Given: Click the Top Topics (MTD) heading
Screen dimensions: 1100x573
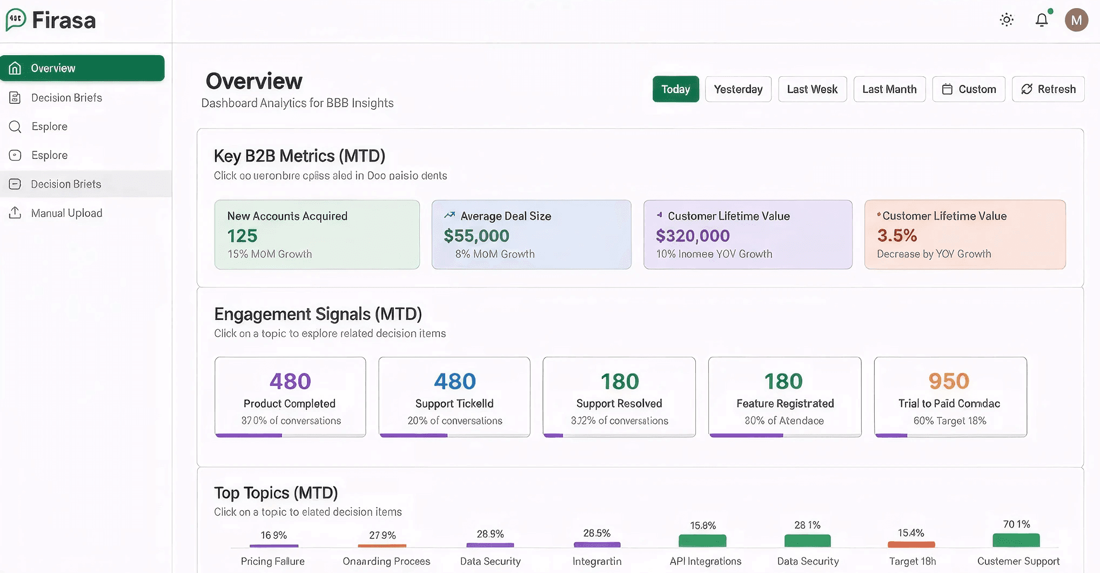Looking at the screenshot, I should pos(276,493).
